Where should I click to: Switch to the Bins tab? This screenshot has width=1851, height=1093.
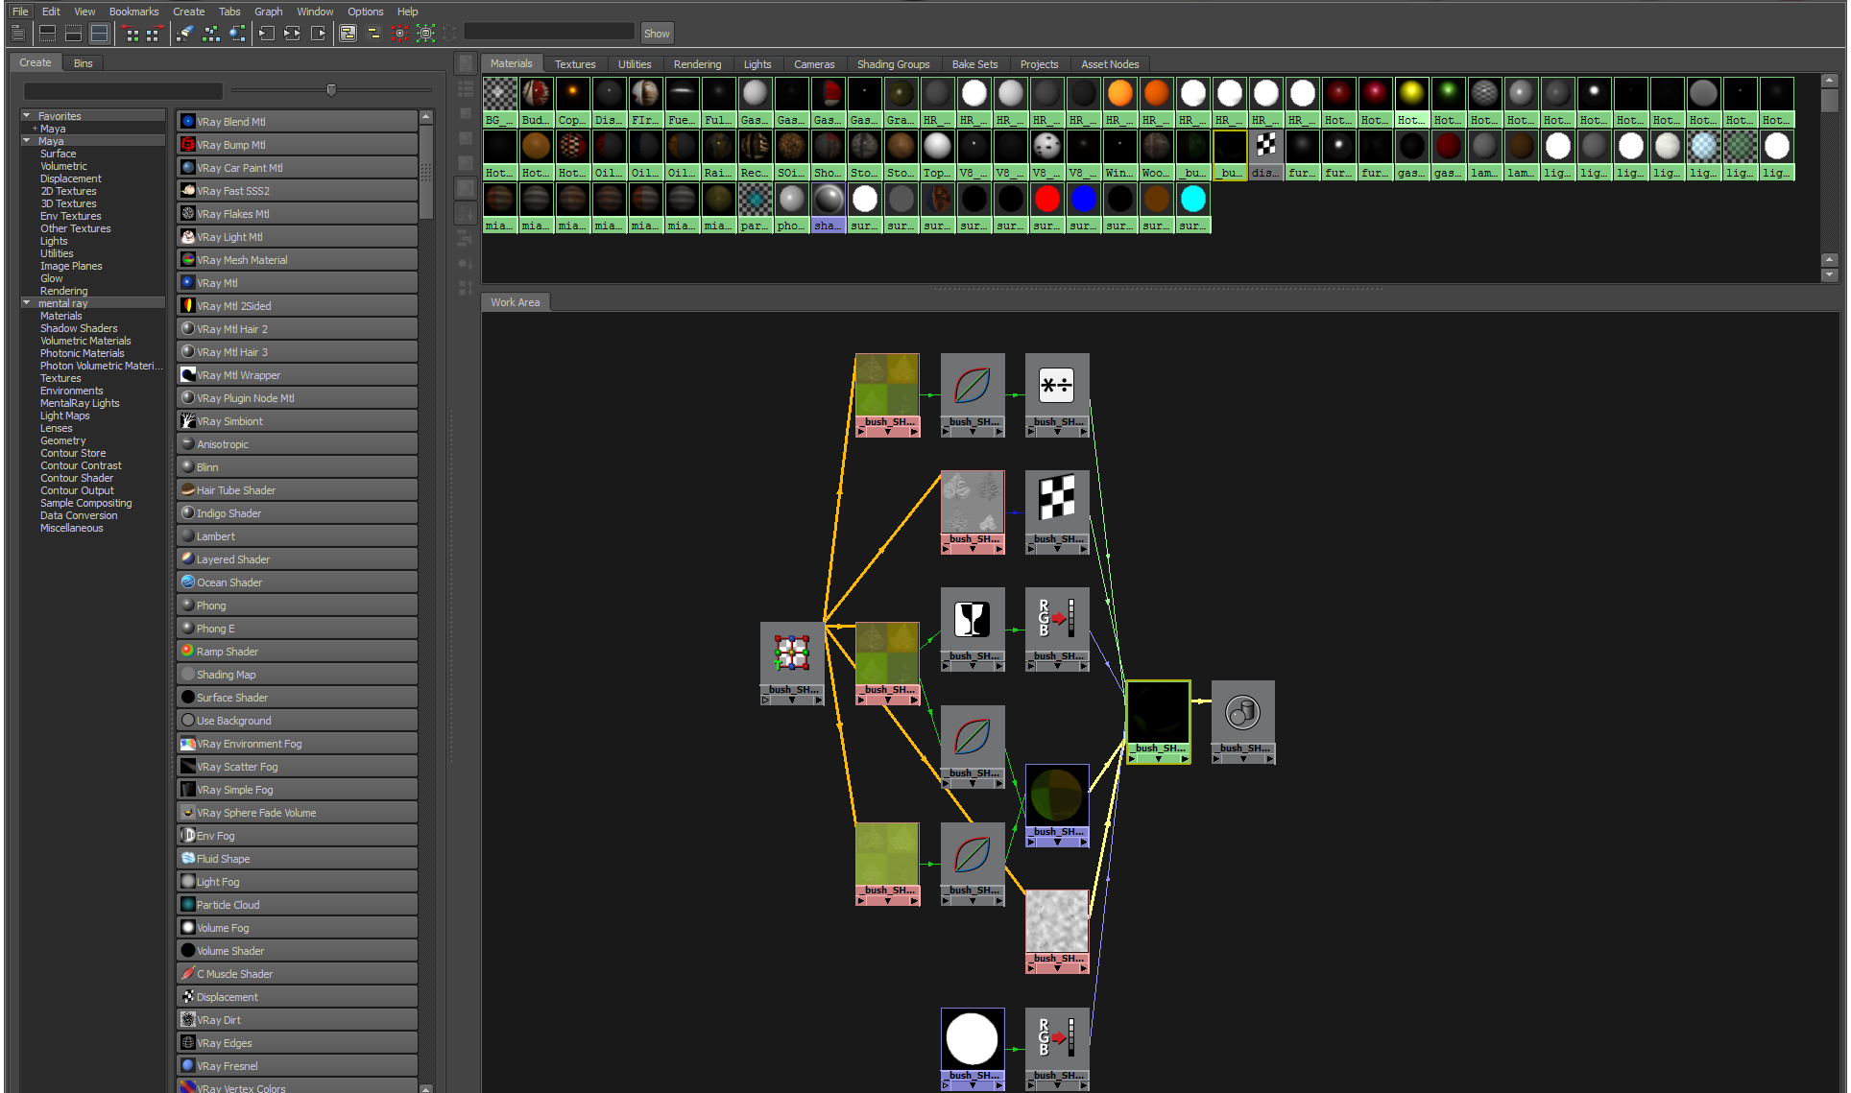click(x=84, y=63)
